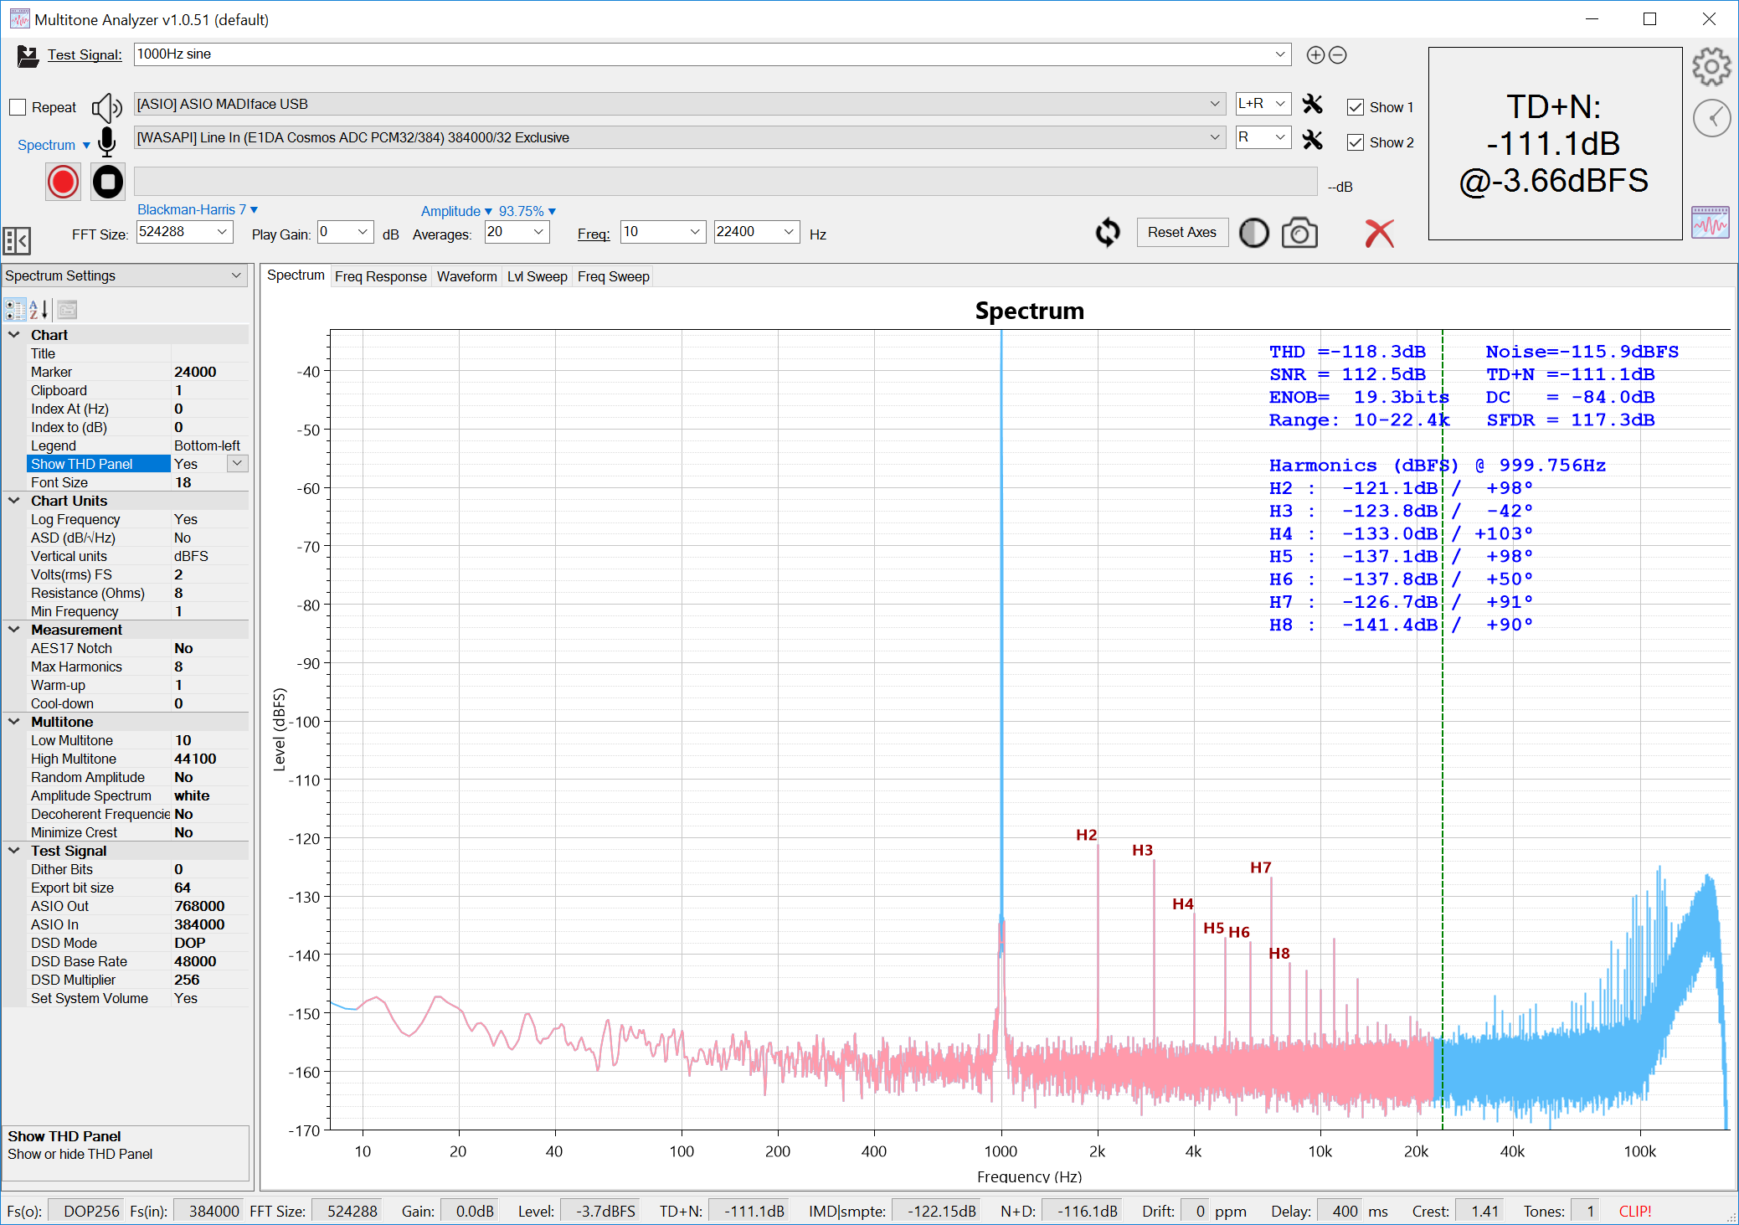The height and width of the screenshot is (1225, 1739).
Task: Click the Max Harmonics value field
Action: click(209, 667)
